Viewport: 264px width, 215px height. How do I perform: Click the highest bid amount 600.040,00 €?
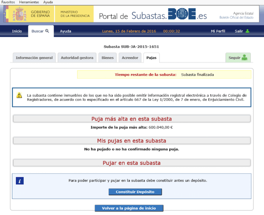tap(161, 127)
